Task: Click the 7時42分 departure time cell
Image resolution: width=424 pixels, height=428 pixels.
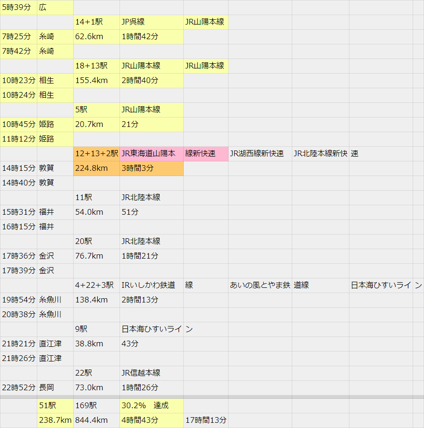Action: (18, 51)
